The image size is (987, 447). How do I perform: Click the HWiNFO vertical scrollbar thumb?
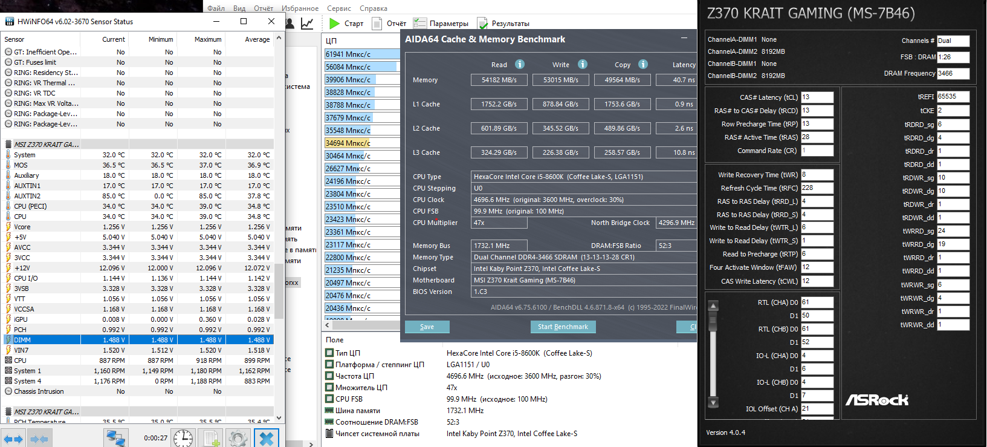pyautogui.click(x=279, y=290)
